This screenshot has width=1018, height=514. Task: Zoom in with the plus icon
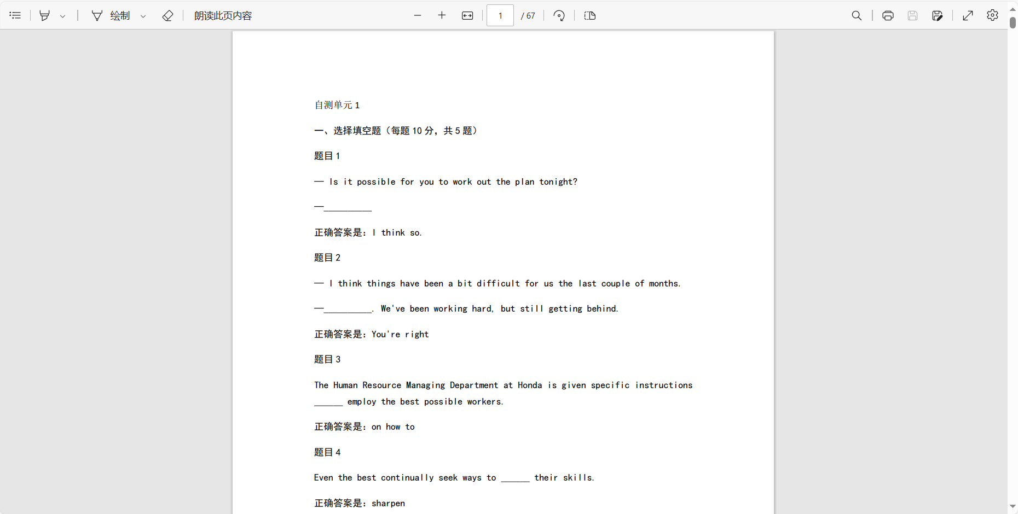coord(442,15)
